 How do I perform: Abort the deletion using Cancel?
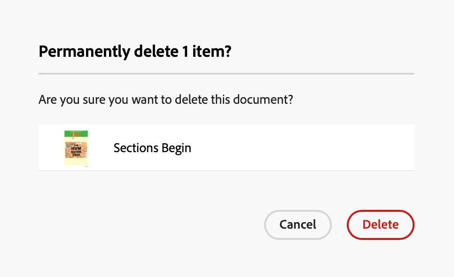(298, 224)
